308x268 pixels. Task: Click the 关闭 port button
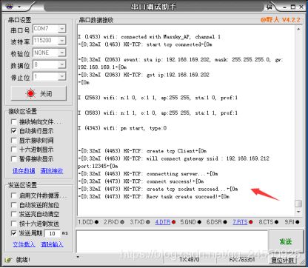pos(38,93)
